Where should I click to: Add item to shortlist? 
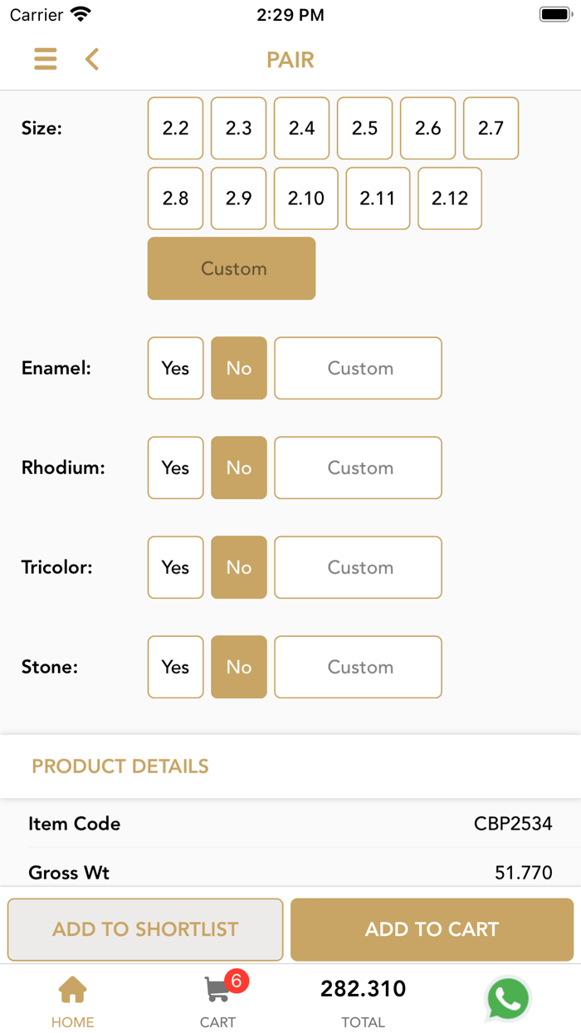coord(145,929)
